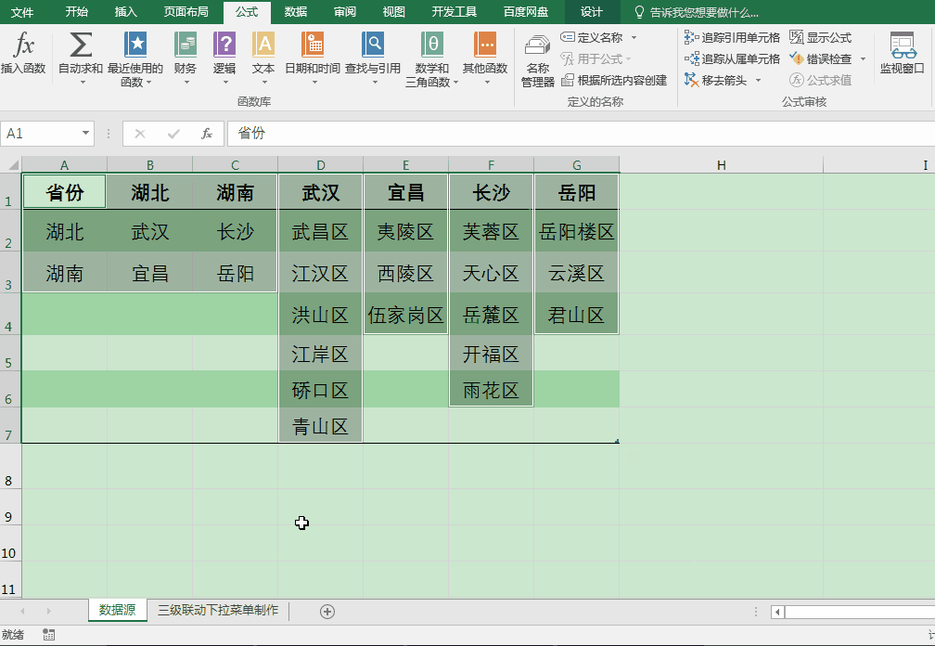Viewport: 935px width, 646px height.
Task: Open Recently Used functions (最近使用的函数)
Action: (x=135, y=58)
